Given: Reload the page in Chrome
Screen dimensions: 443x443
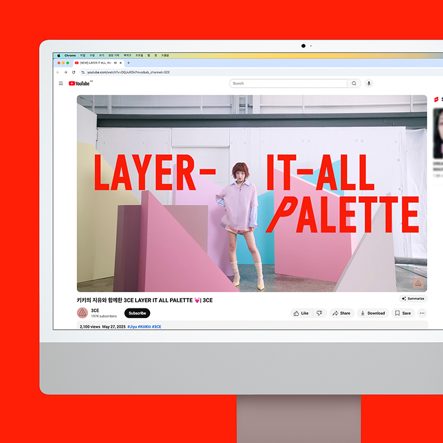Looking at the screenshot, I should click(x=74, y=73).
